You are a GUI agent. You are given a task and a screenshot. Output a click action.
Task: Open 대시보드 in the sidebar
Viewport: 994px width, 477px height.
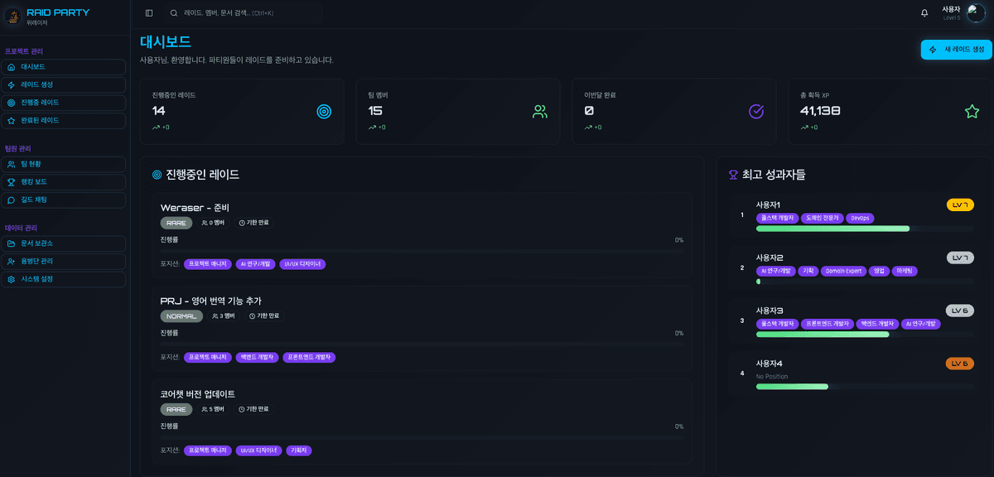tap(65, 67)
